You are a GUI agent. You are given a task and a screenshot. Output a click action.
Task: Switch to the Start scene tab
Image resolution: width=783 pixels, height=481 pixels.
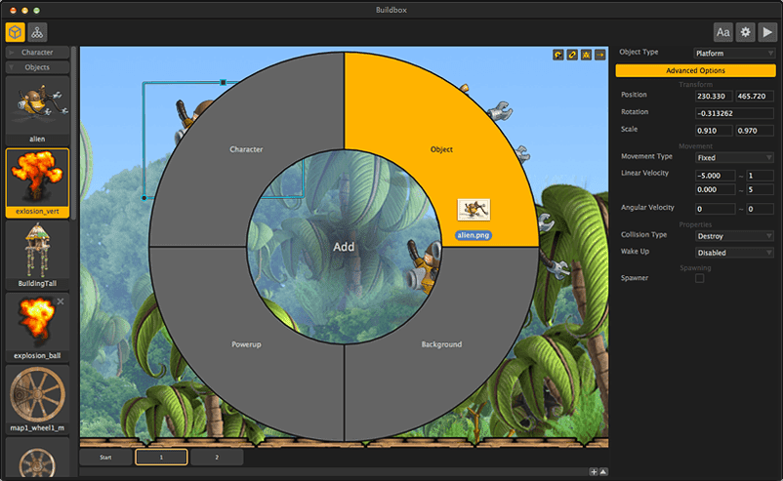pyautogui.click(x=105, y=457)
